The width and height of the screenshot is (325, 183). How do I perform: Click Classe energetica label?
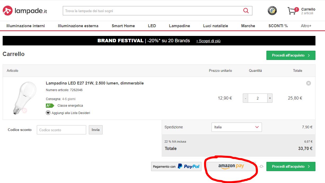(x=70, y=106)
